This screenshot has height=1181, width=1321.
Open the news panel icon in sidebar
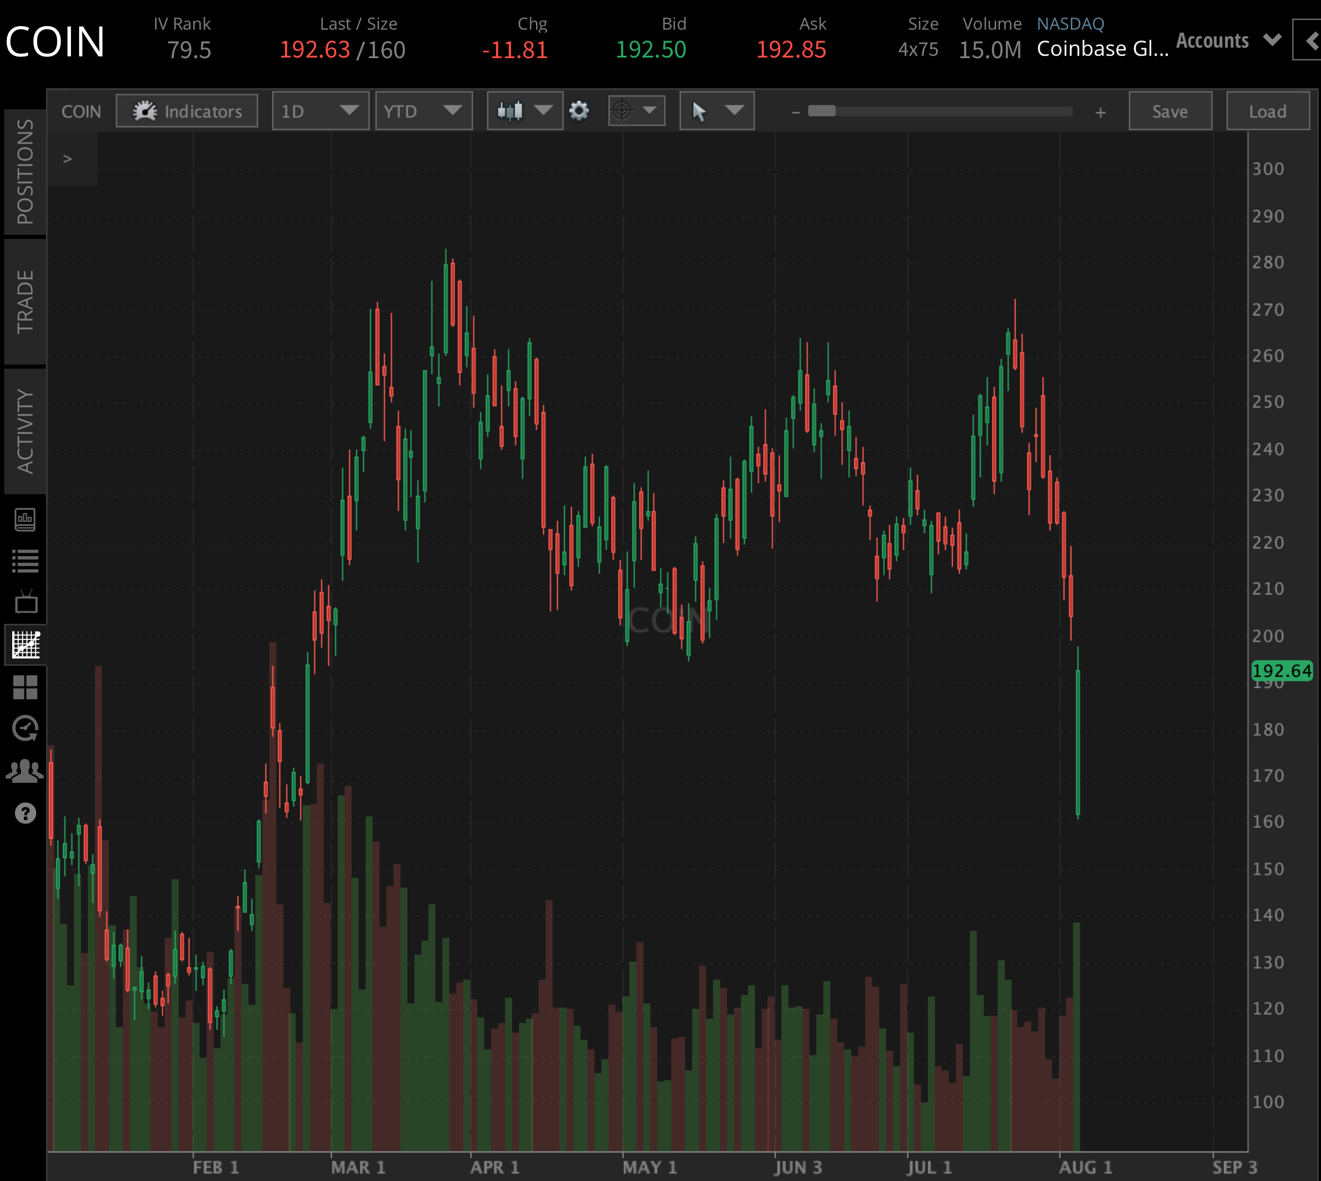26,520
